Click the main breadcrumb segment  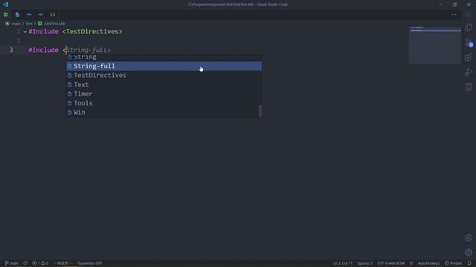pos(16,24)
